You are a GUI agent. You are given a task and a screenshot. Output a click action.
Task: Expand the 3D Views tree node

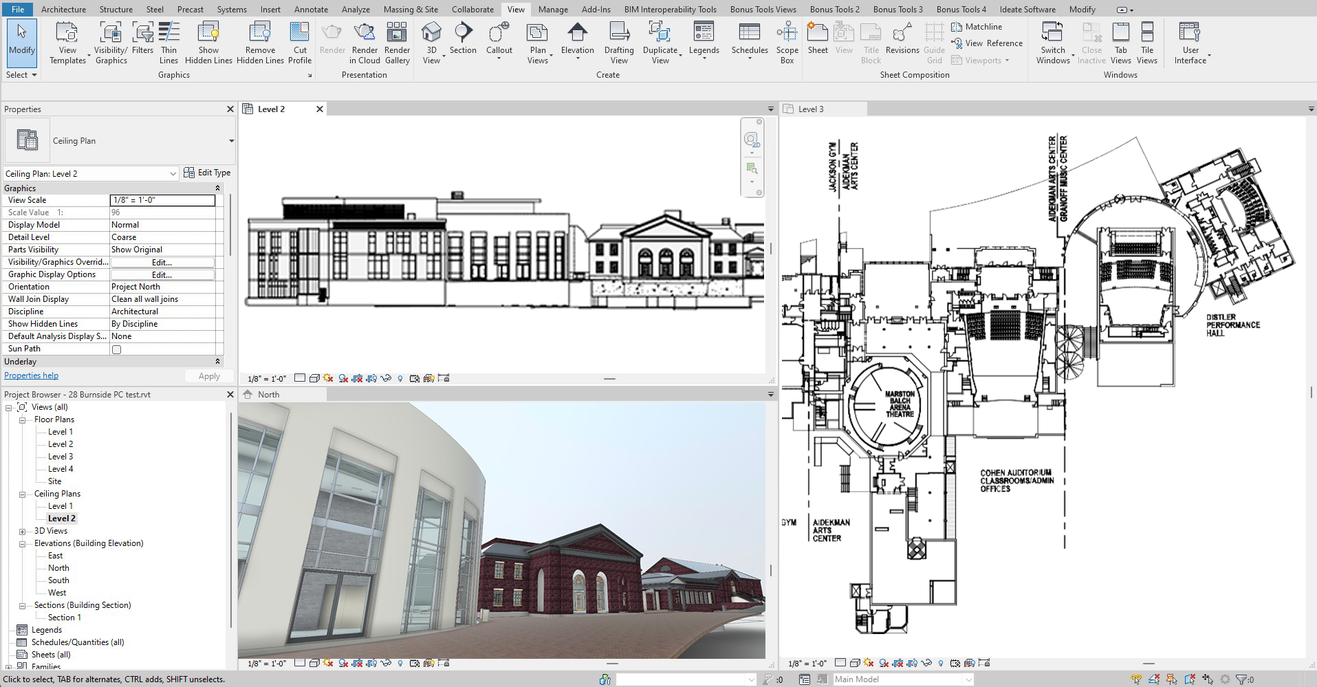click(x=23, y=531)
